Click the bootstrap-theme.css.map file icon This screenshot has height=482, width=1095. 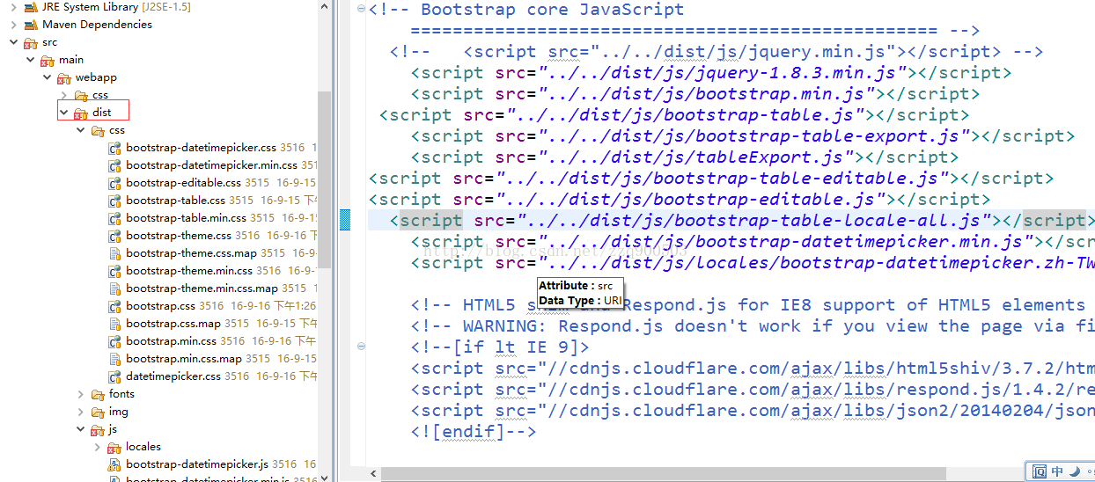114,253
